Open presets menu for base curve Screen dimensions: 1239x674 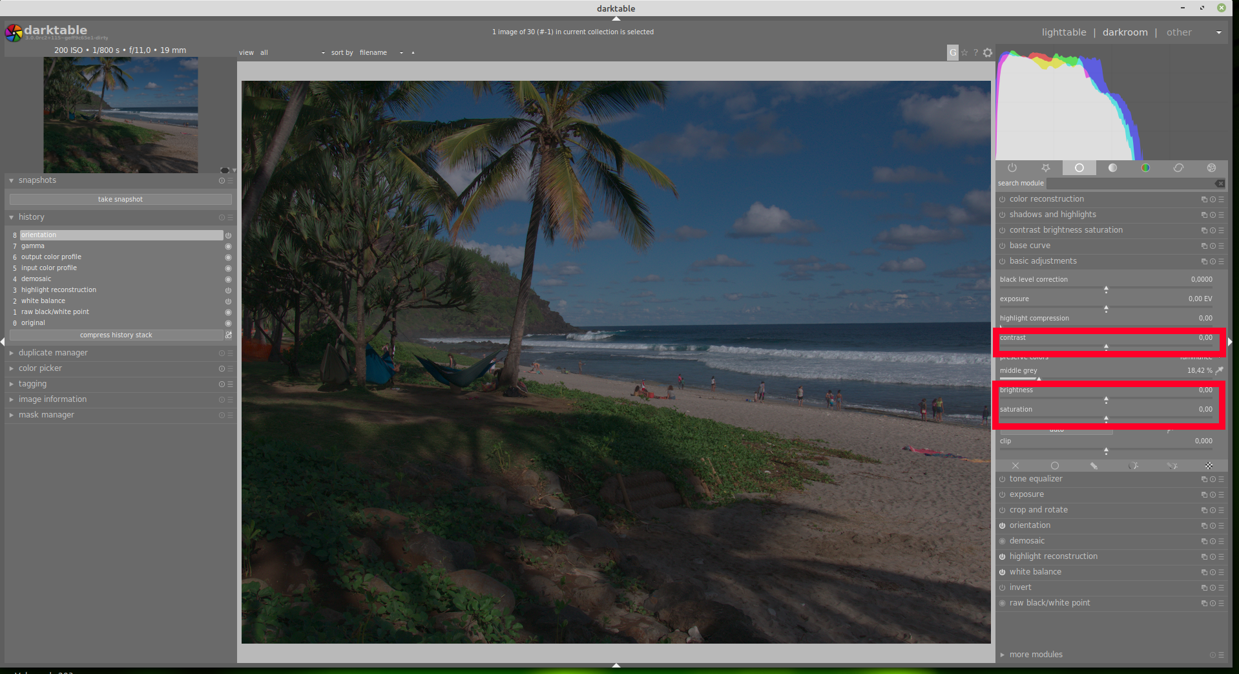click(1221, 246)
